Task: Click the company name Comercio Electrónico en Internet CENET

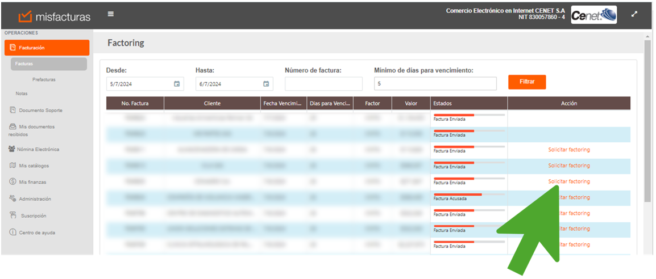Action: tap(505, 10)
